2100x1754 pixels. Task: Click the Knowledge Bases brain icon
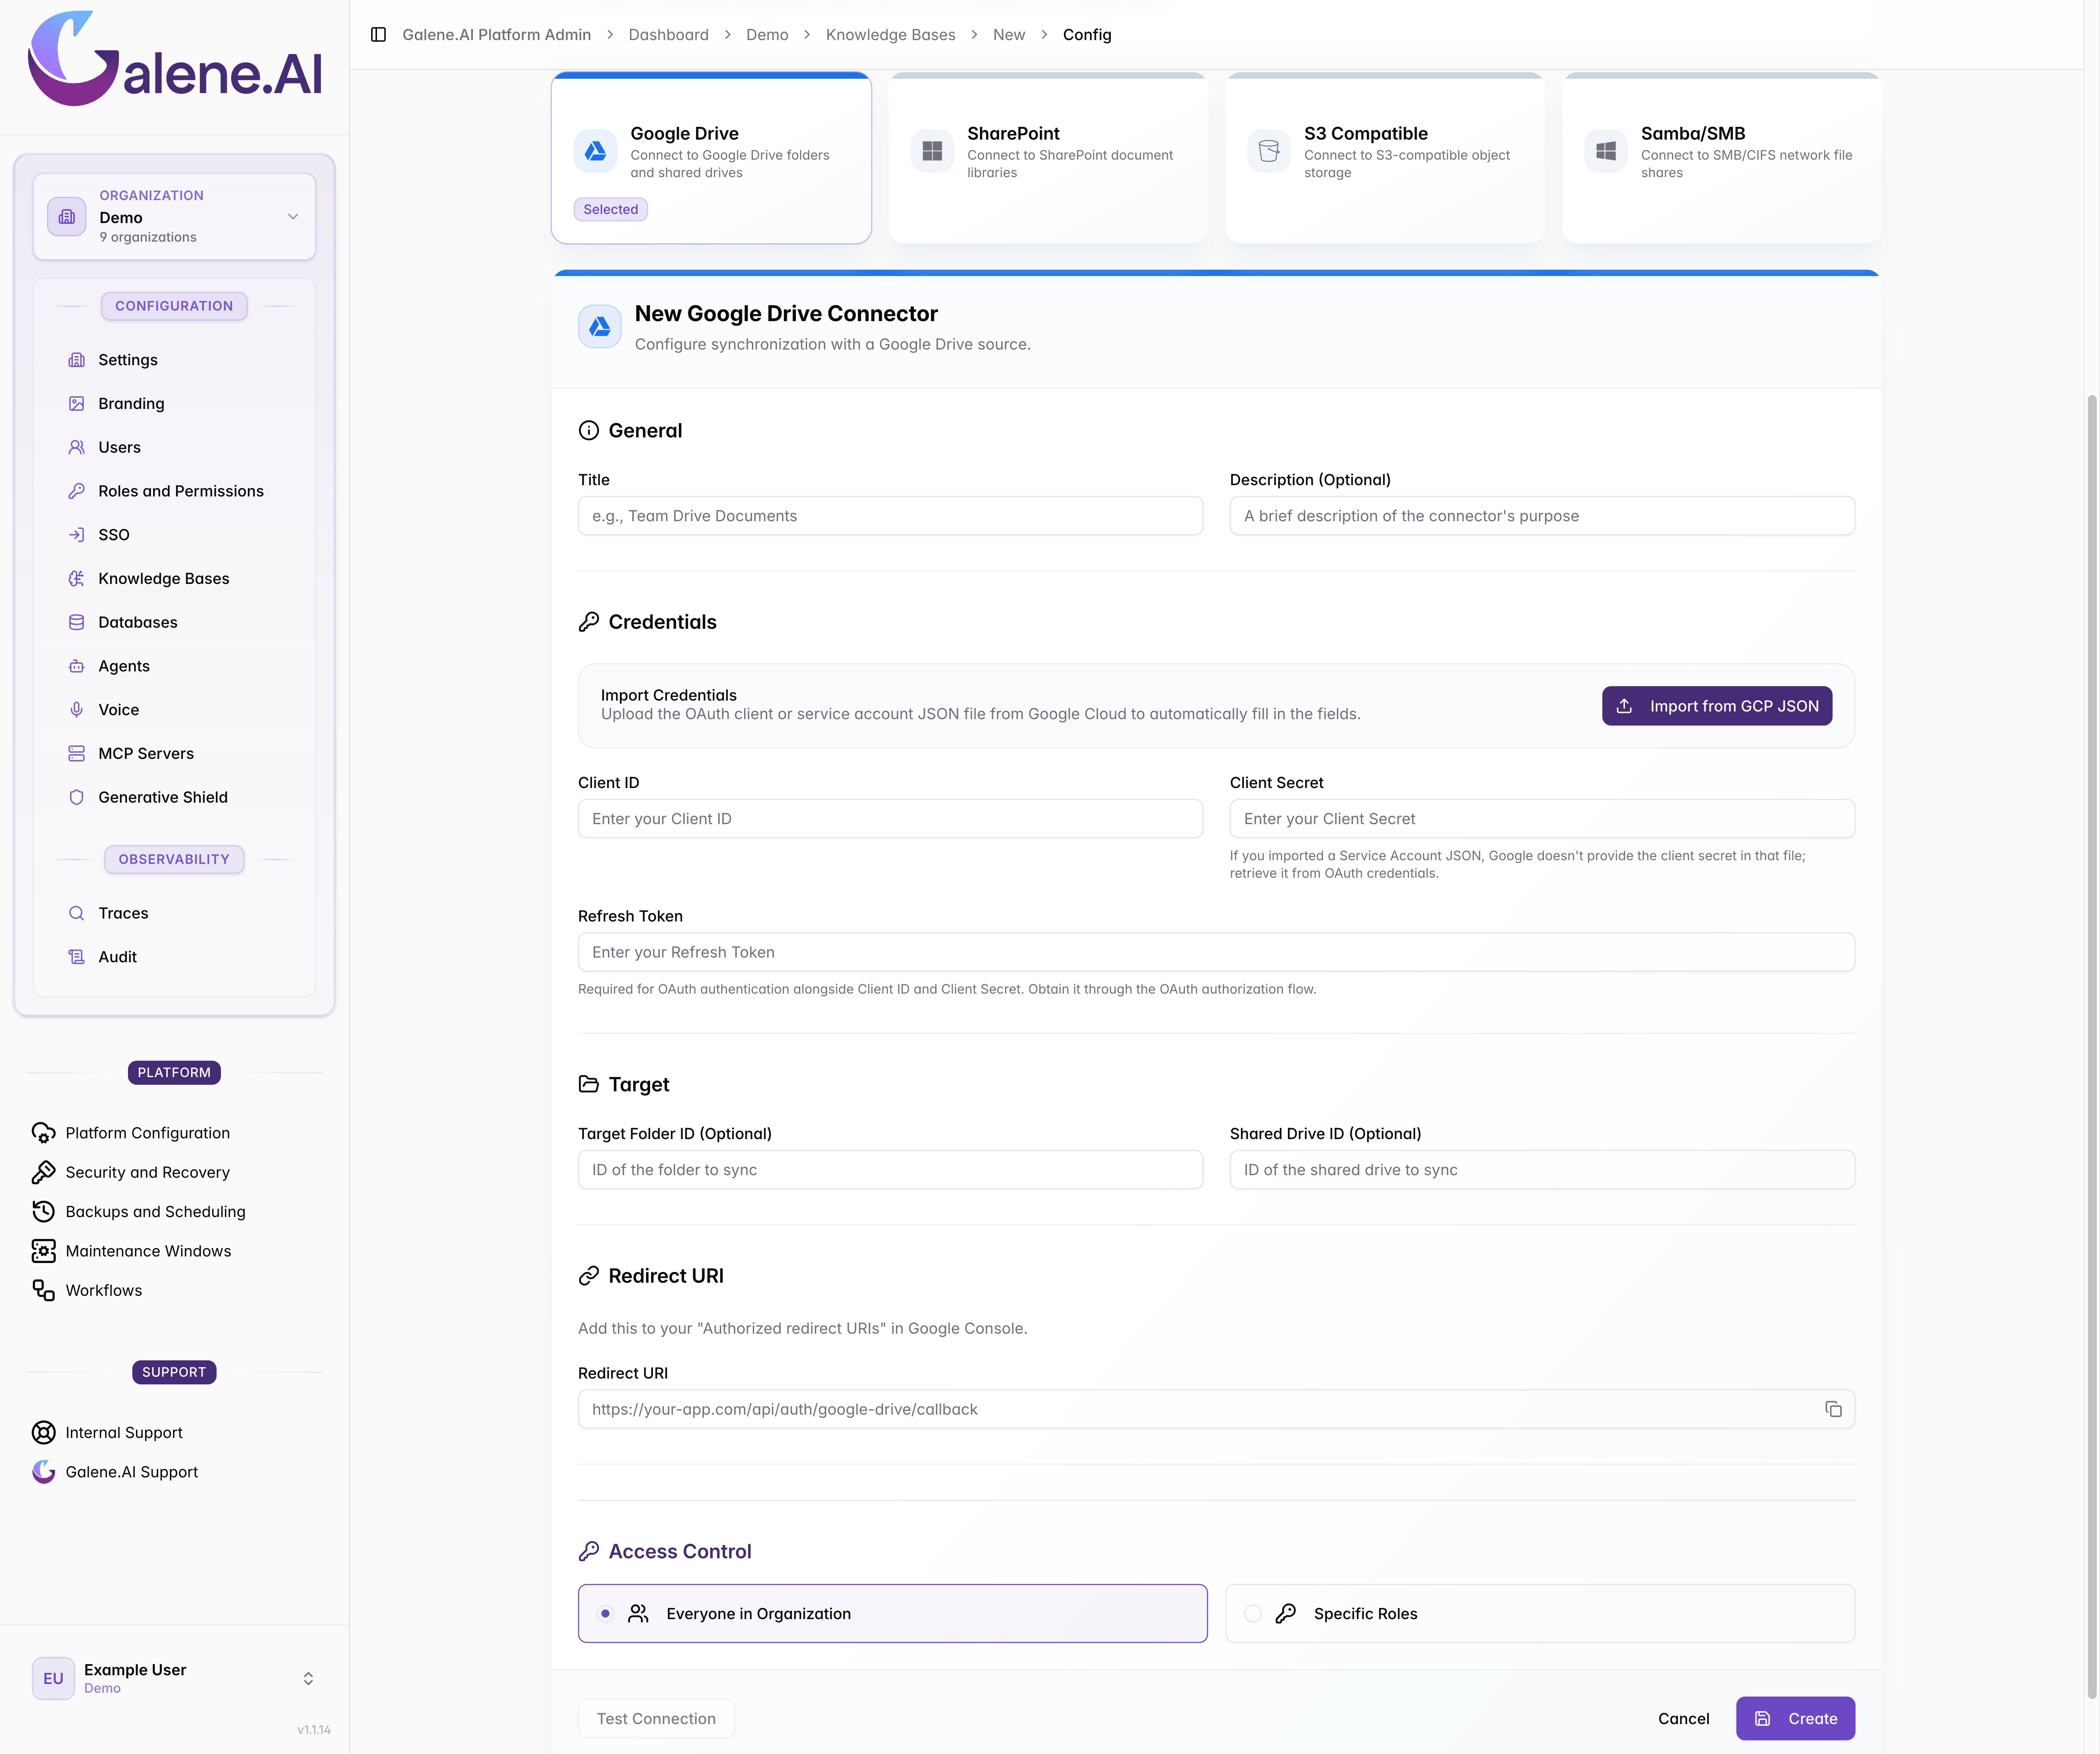click(x=76, y=579)
